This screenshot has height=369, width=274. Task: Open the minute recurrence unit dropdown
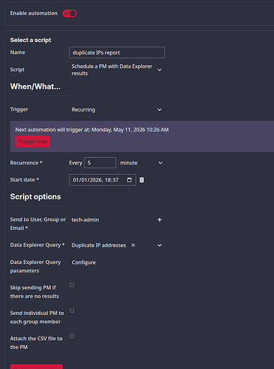141,163
